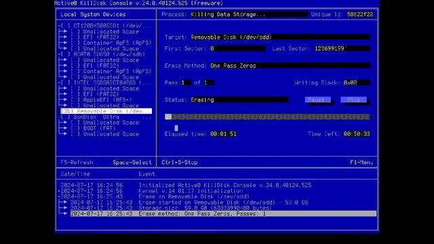Collapse the INTEL SSDSA2CT040G3 disk tree node

[x=59, y=83]
